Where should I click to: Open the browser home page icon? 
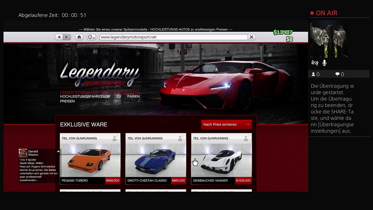(x=79, y=37)
